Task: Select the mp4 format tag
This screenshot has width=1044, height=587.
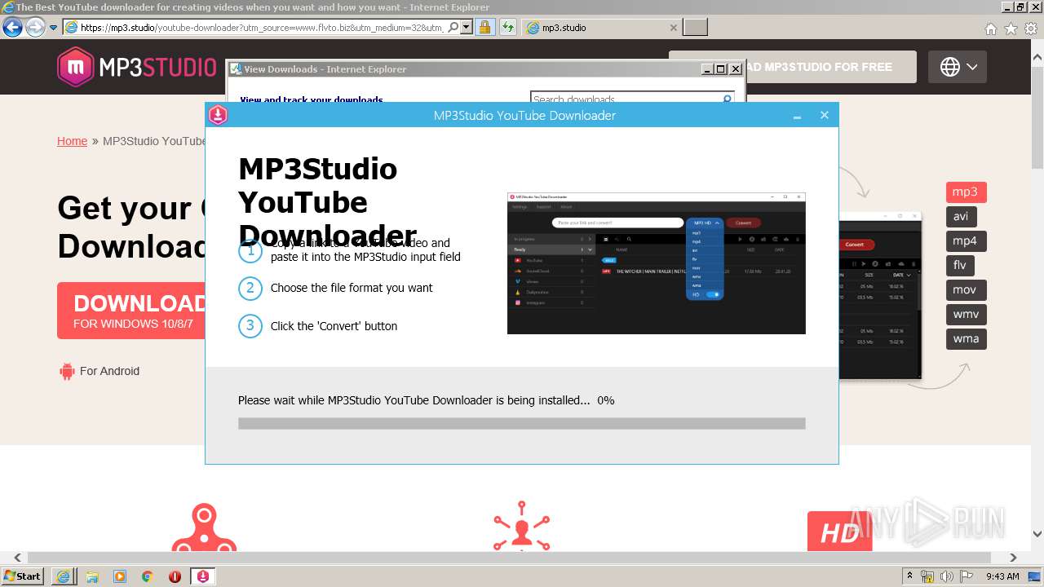Action: coord(967,241)
